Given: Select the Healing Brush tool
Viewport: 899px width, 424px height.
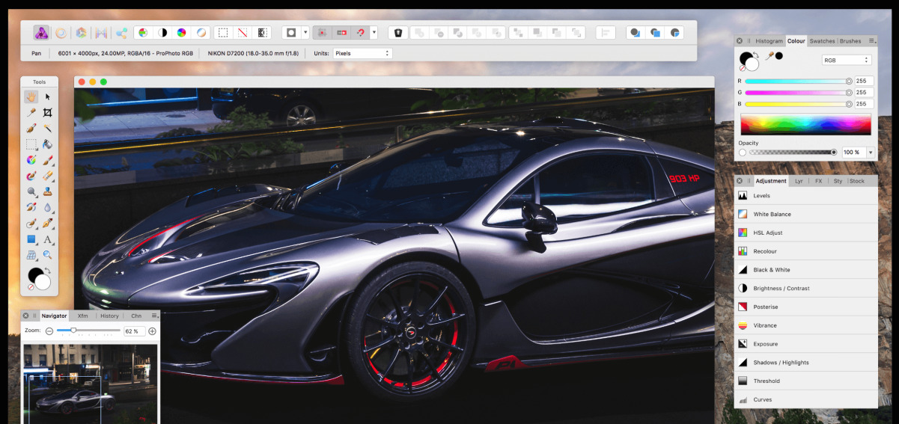Looking at the screenshot, I should click(31, 224).
